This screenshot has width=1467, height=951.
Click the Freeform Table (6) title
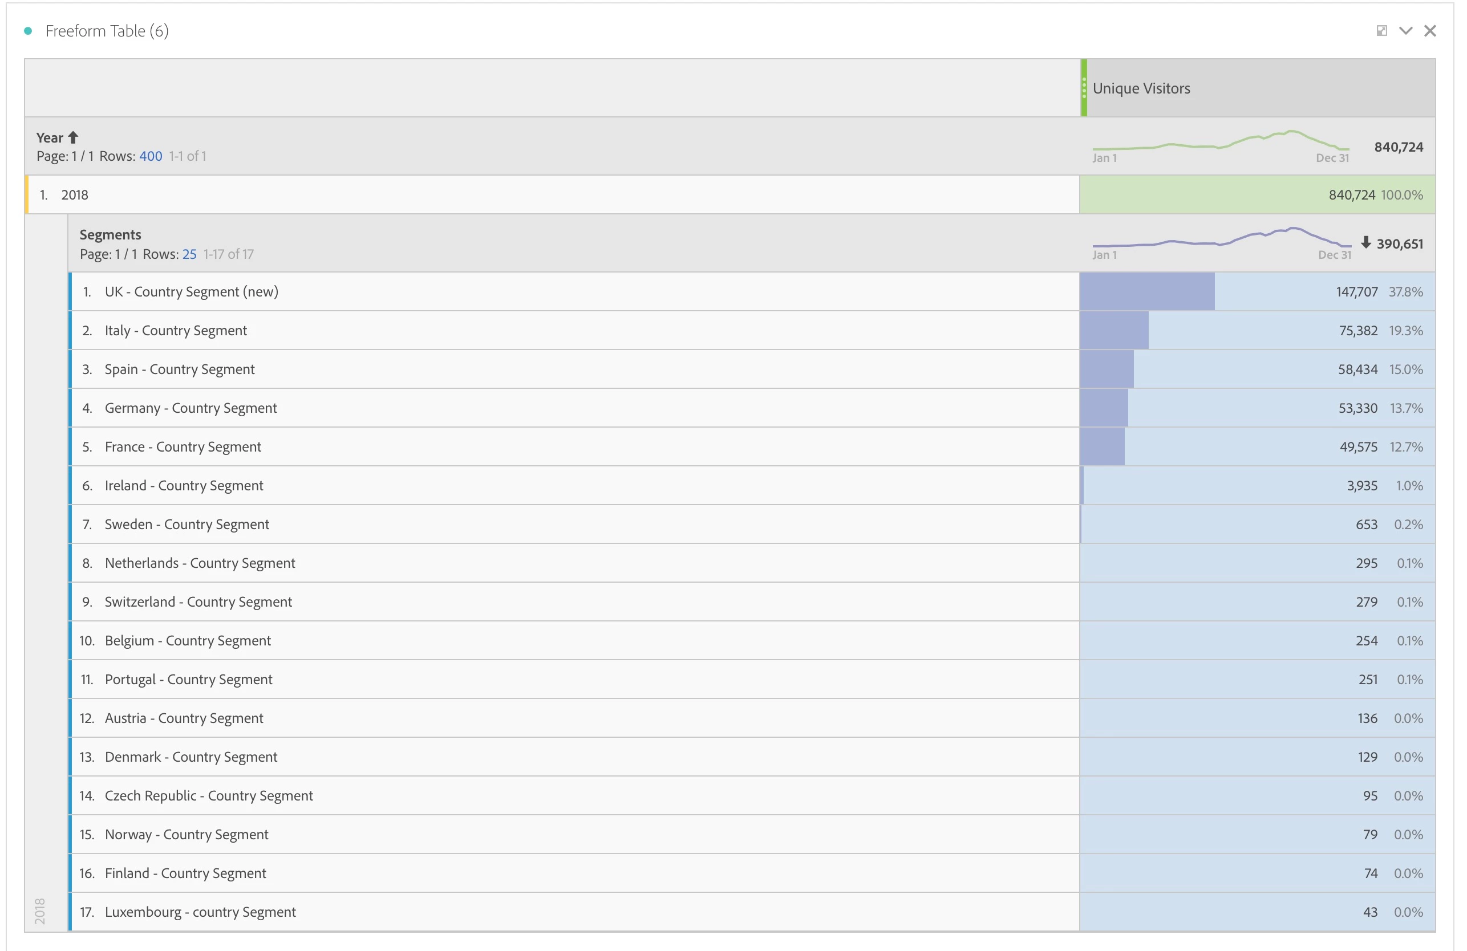[107, 31]
